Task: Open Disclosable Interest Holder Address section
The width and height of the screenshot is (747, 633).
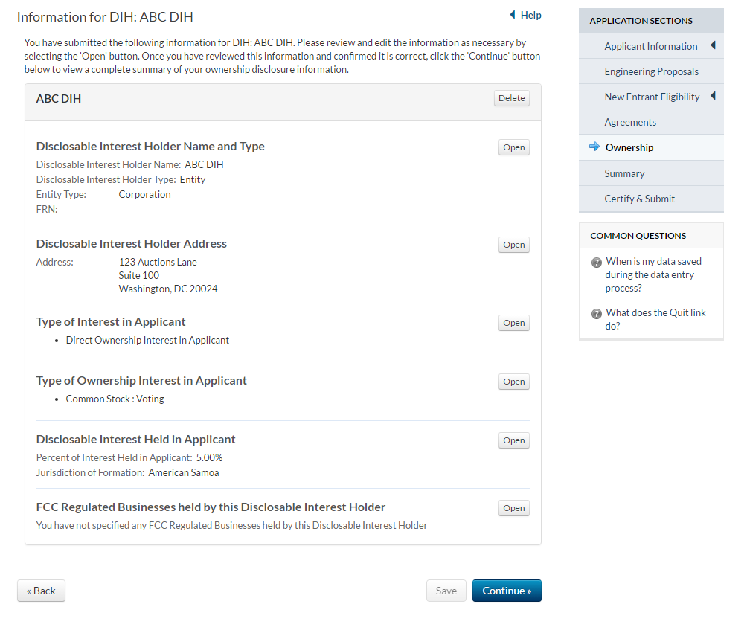Action: pos(513,245)
